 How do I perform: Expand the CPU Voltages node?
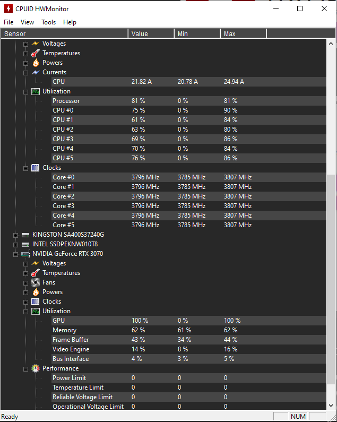25,44
